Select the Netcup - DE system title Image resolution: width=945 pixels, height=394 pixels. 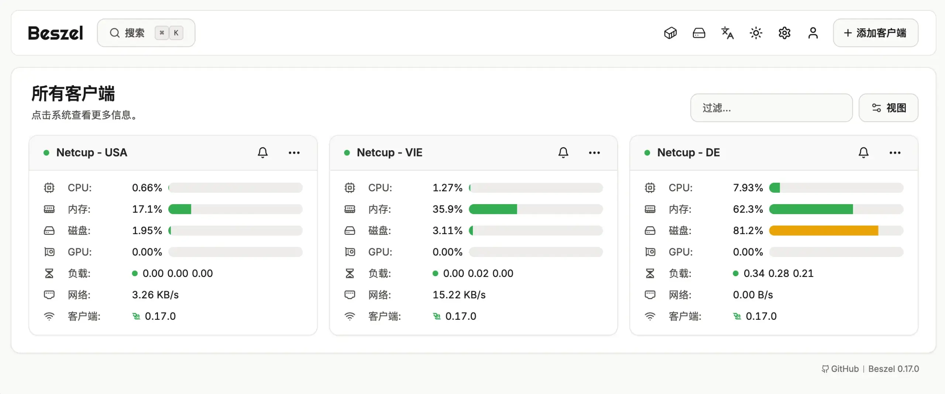tap(688, 153)
